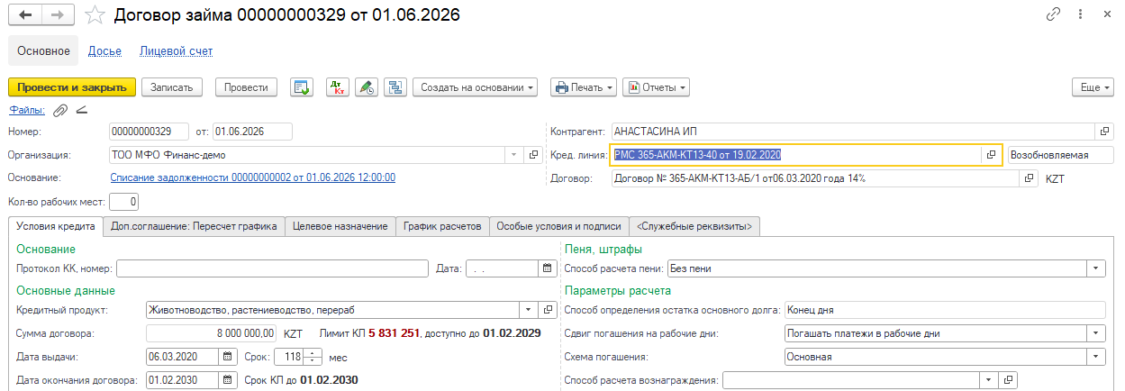Open document structure hierarchy icon
This screenshot has width=1125, height=391.
pos(395,87)
